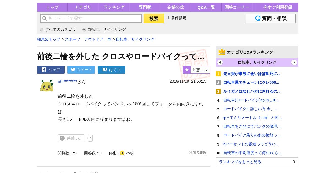Open rank 1: 先日娘が事故に会いほぼ即死に...
Viewport: 330px width, 173px height.
[252, 74]
